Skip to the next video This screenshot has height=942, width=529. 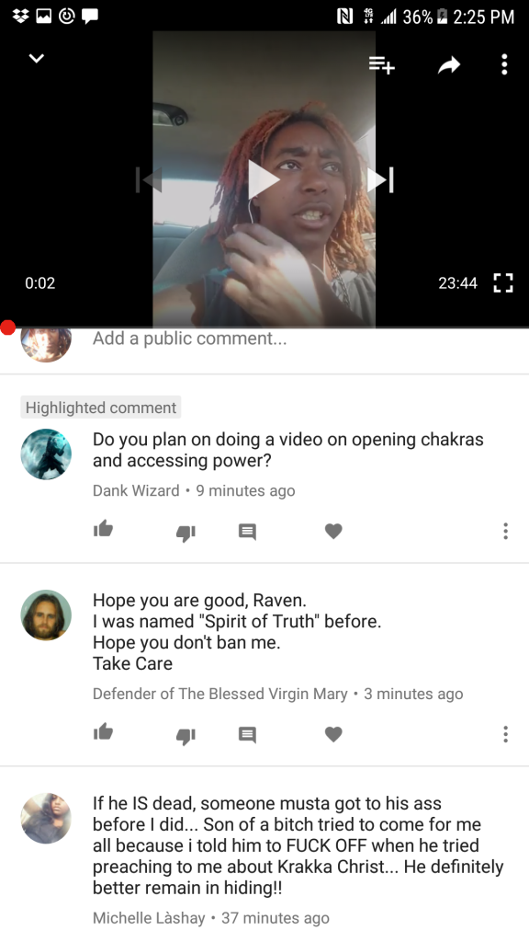click(381, 179)
